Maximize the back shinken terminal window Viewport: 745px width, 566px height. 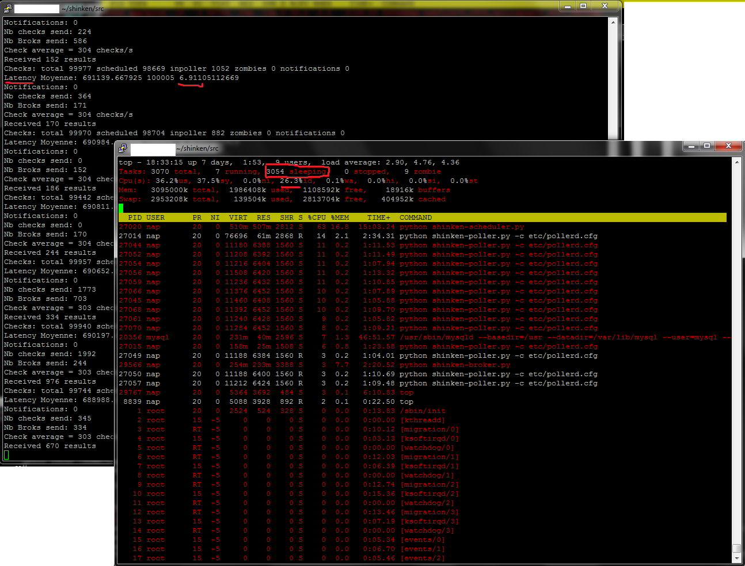[583, 6]
